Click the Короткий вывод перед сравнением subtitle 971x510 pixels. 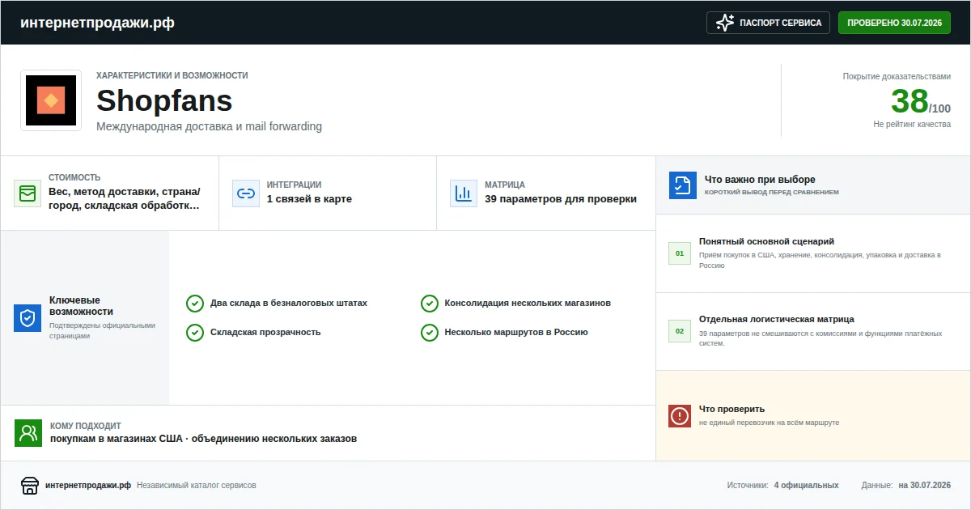click(772, 193)
